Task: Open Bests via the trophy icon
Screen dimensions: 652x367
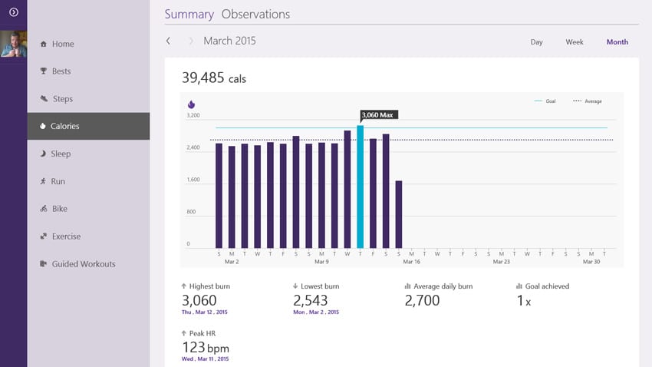Action: (x=43, y=71)
